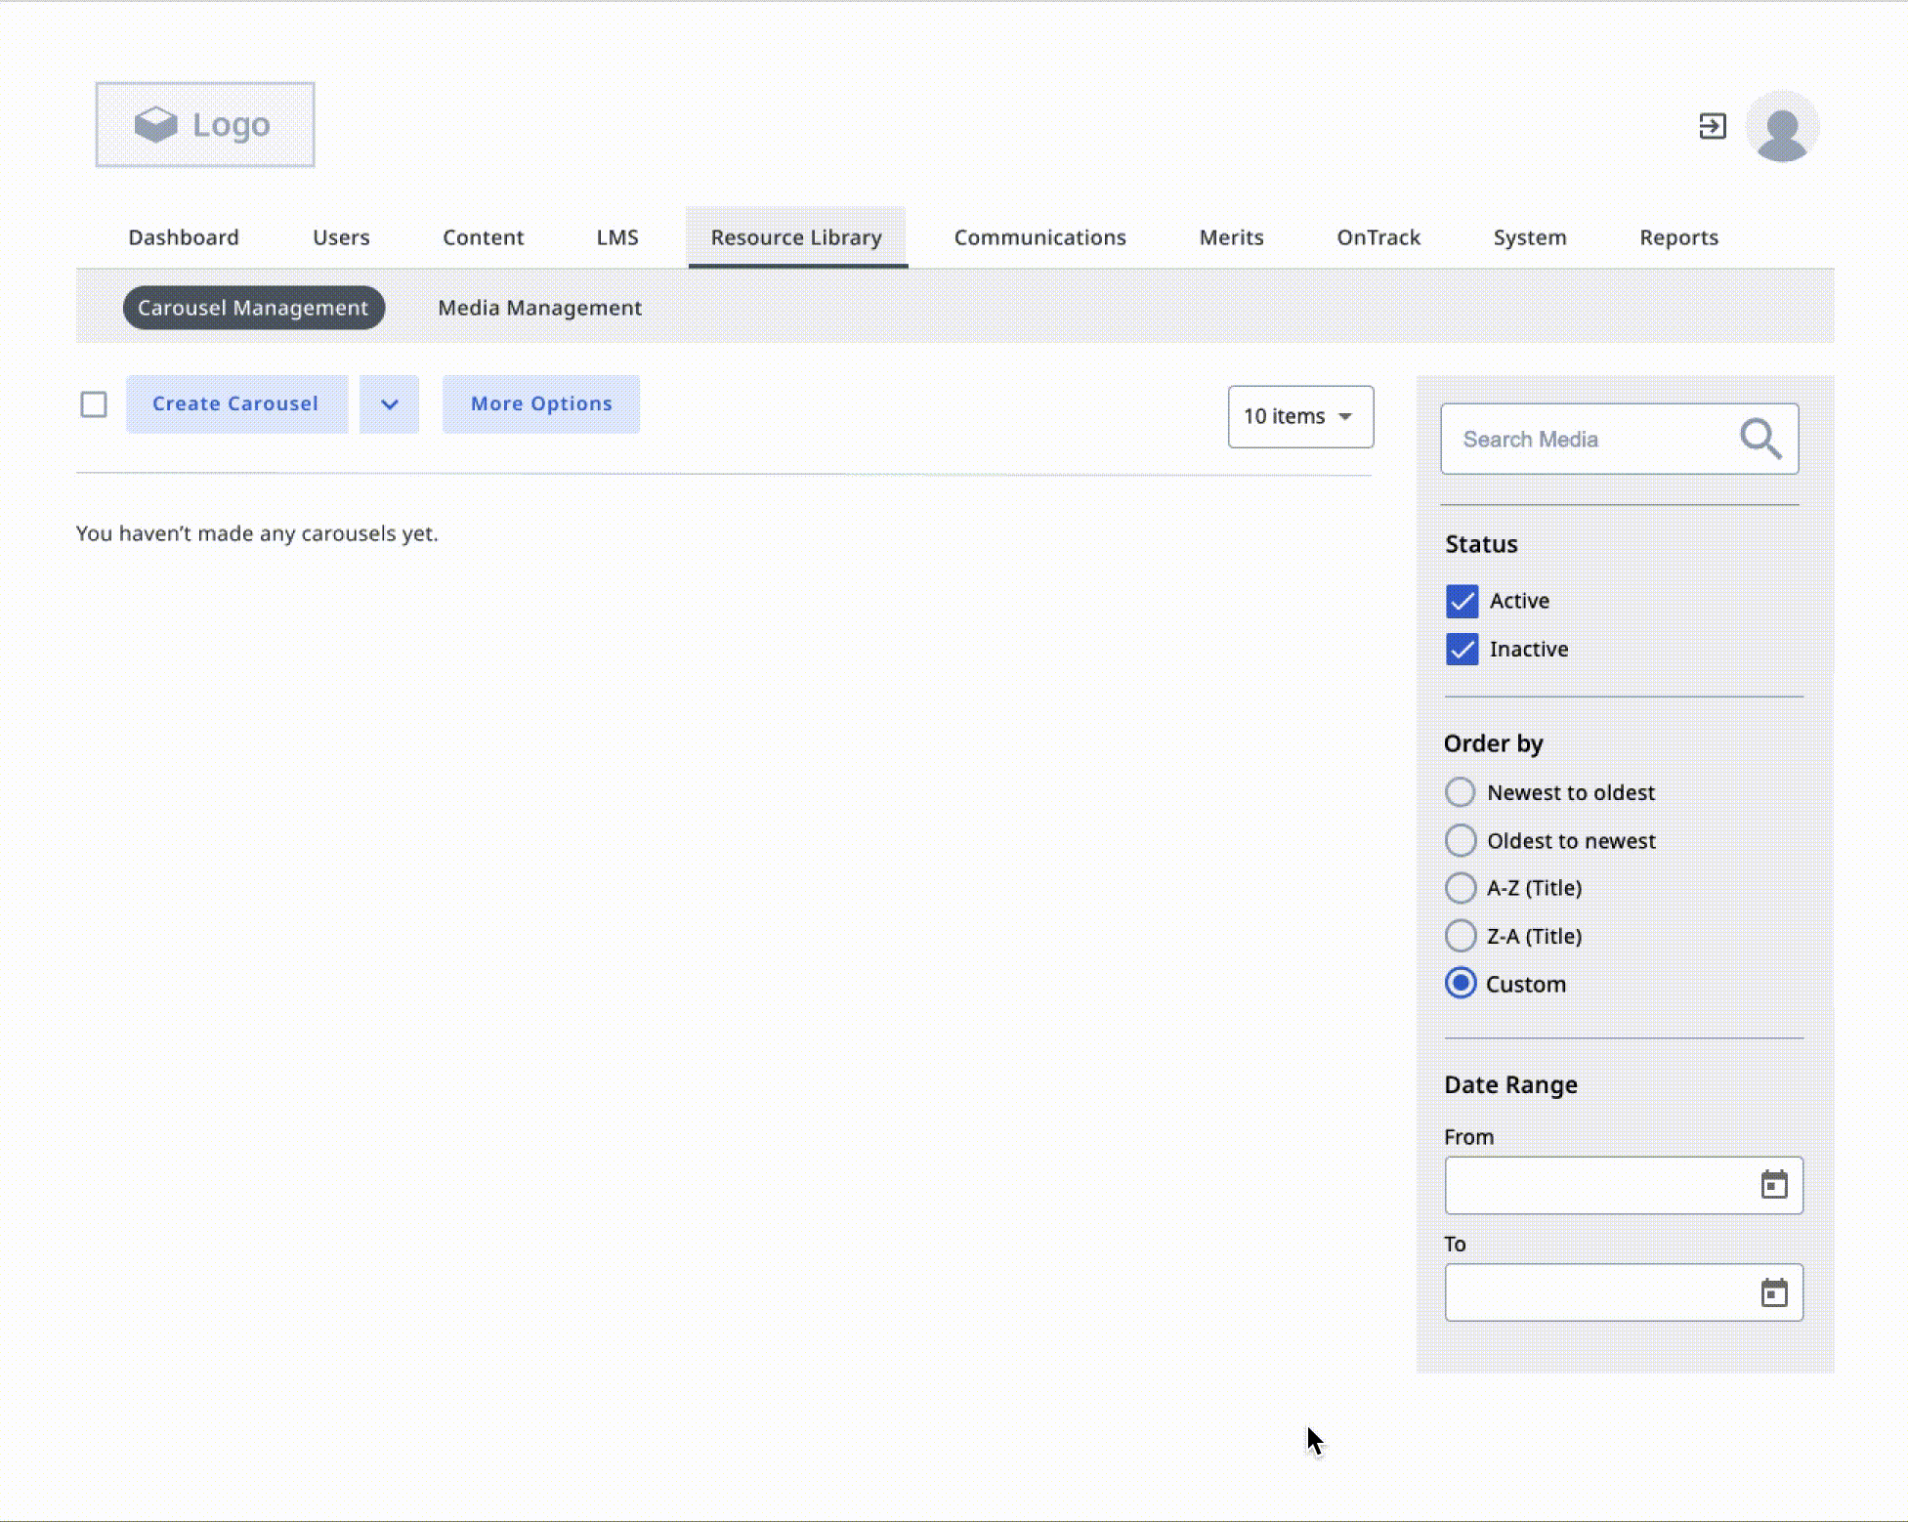Click the calendar icon in To field
Image resolution: width=1908 pixels, height=1522 pixels.
coord(1773,1290)
